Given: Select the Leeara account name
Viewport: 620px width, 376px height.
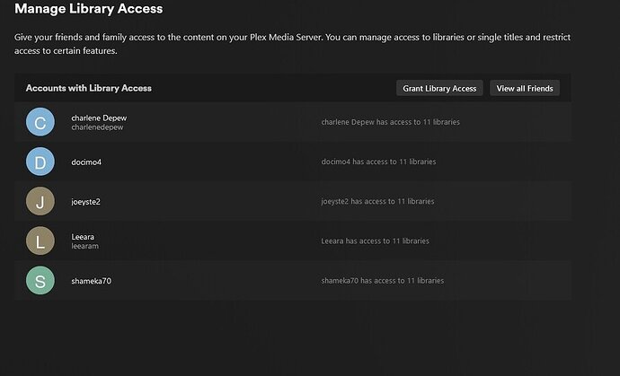Looking at the screenshot, I should 83,236.
